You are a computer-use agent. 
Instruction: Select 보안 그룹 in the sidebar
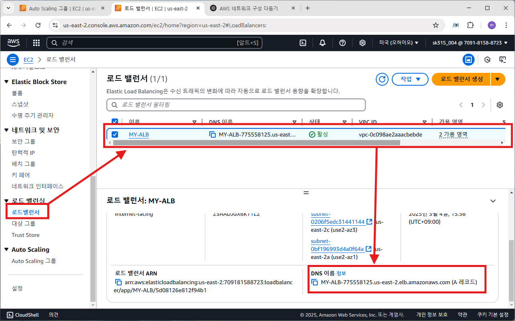(x=24, y=141)
